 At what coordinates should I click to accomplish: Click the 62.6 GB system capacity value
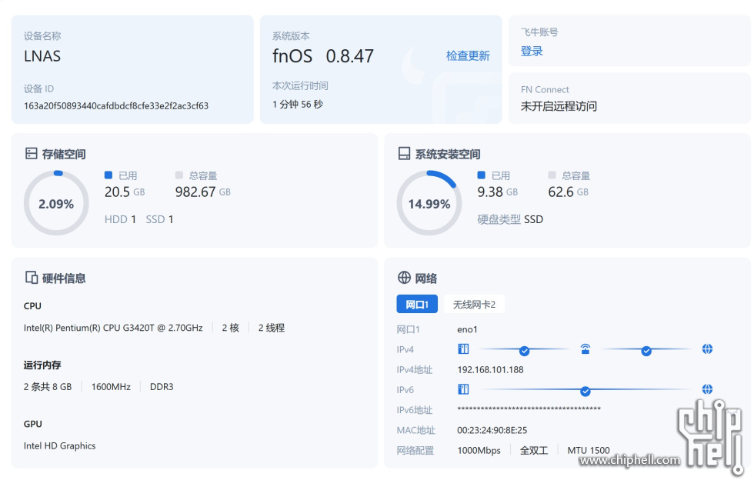(x=569, y=192)
